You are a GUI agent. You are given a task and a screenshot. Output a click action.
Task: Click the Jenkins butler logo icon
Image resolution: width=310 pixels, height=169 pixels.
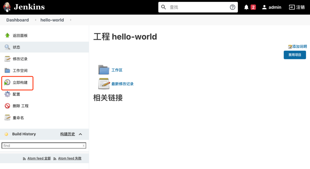click(x=7, y=7)
